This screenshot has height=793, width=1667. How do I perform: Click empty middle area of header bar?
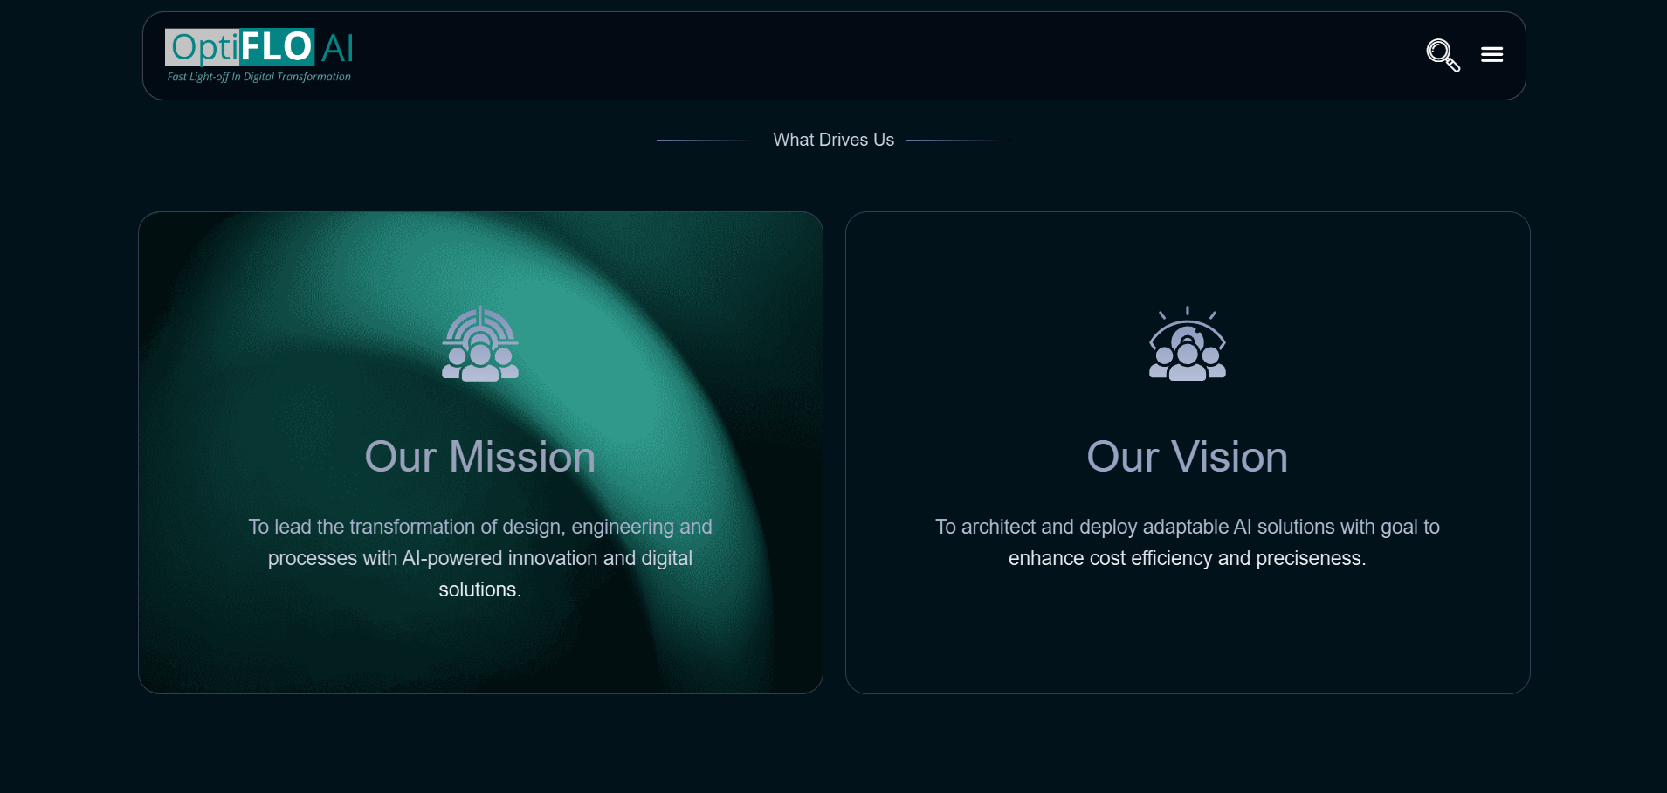coord(873,56)
